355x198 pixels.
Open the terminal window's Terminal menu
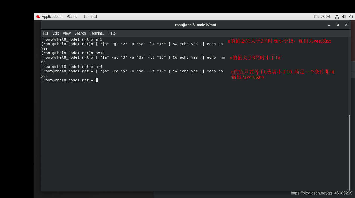[97, 33]
